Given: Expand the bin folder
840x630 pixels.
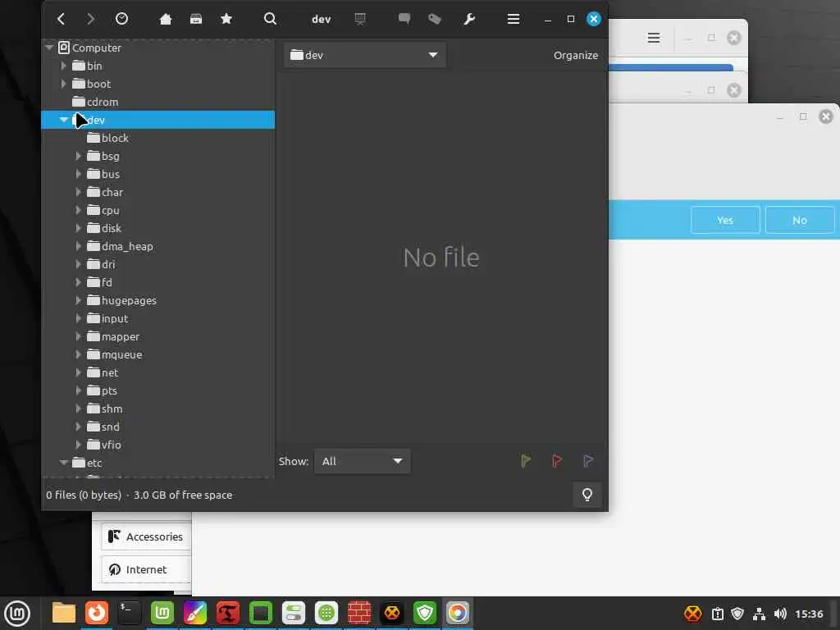Looking at the screenshot, I should (63, 66).
